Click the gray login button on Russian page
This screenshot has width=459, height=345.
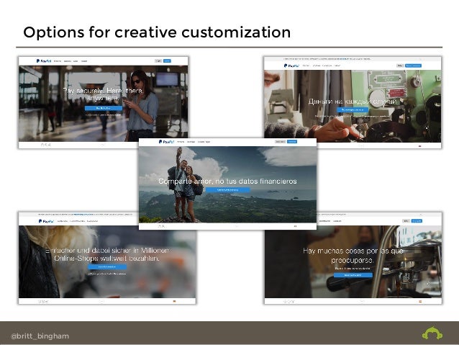click(400, 66)
